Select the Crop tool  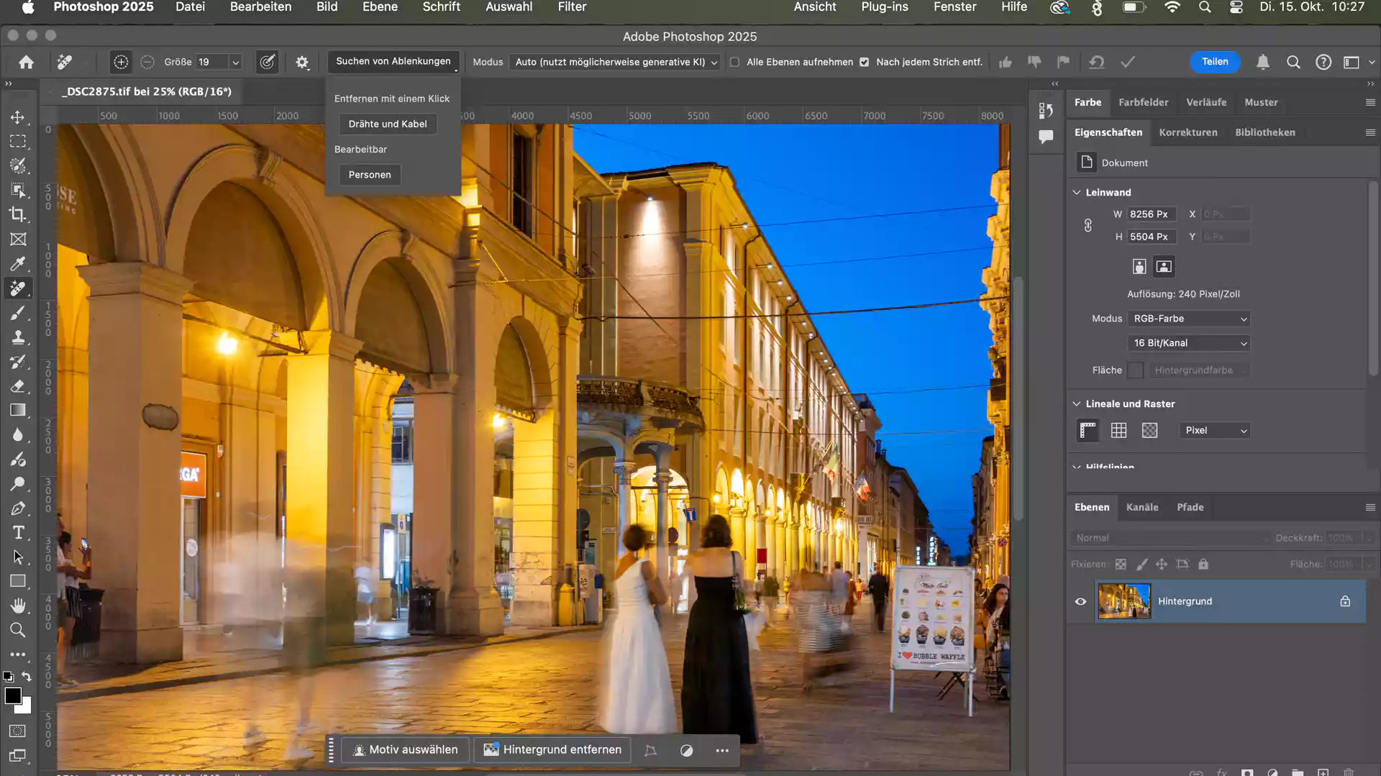pos(18,214)
